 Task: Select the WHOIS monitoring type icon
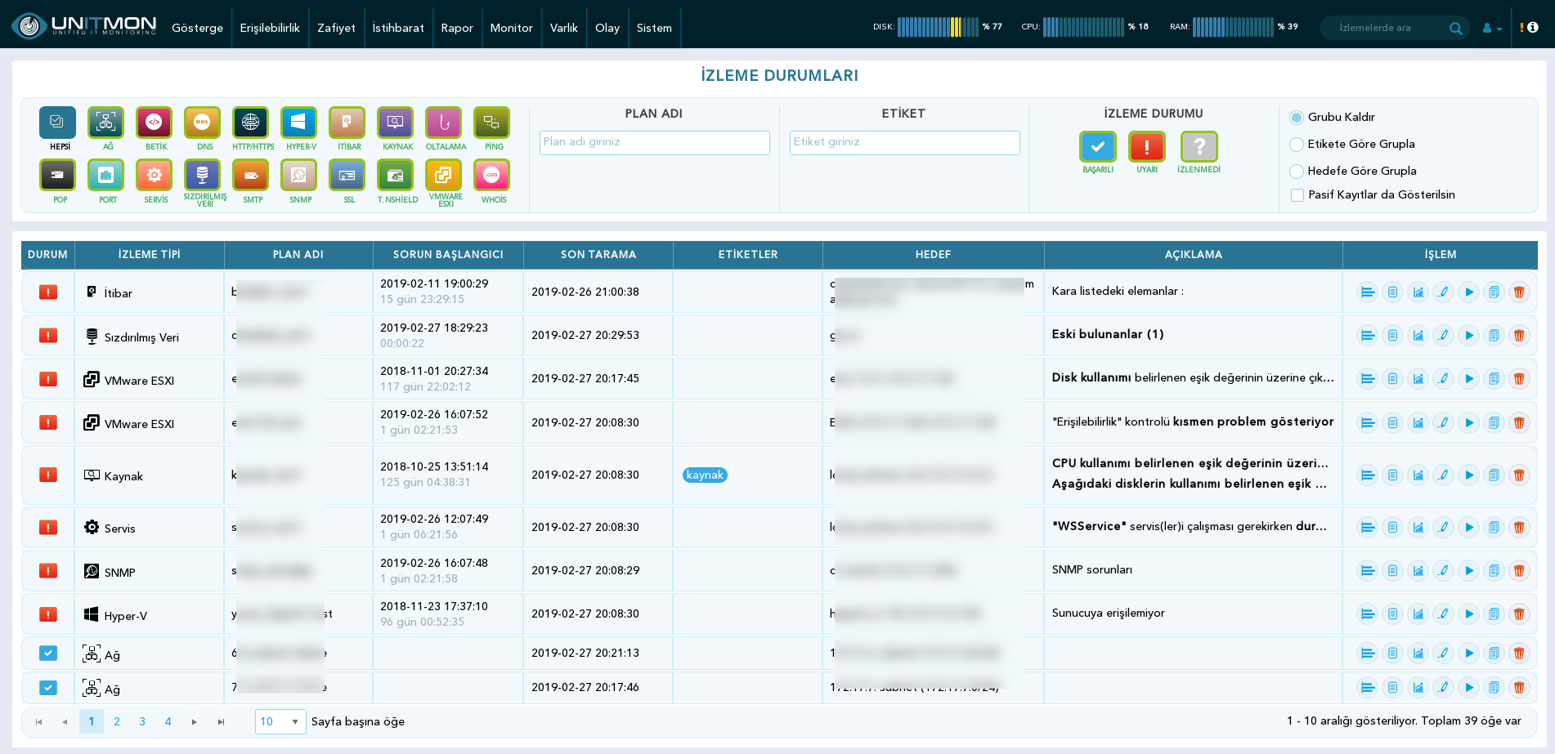pos(491,176)
